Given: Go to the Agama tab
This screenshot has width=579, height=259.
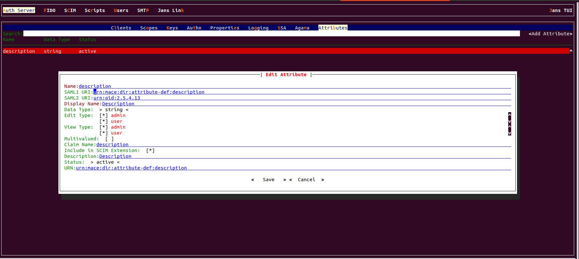Looking at the screenshot, I should (x=302, y=28).
